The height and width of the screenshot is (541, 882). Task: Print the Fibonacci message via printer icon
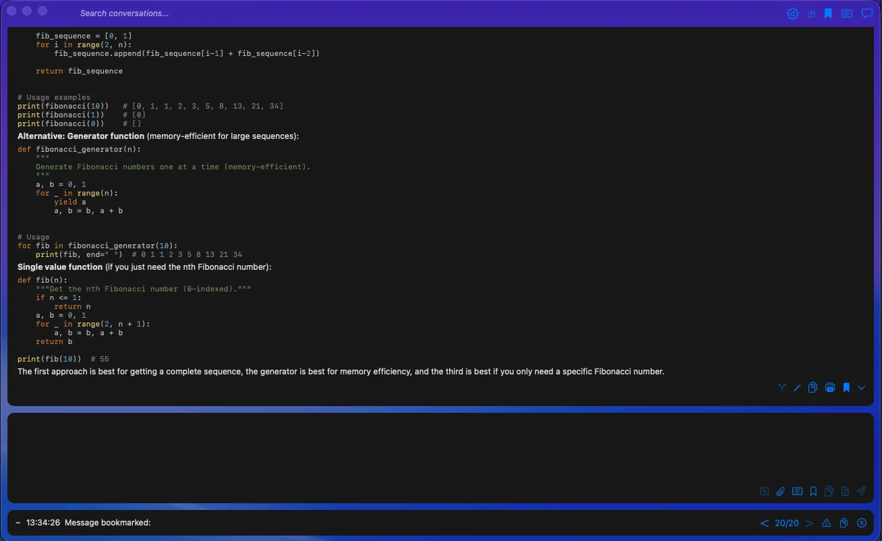[830, 387]
